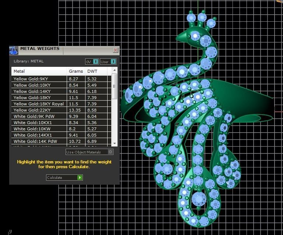Click the 13.35 grams value
This screenshot has height=235, width=283.
(75, 110)
